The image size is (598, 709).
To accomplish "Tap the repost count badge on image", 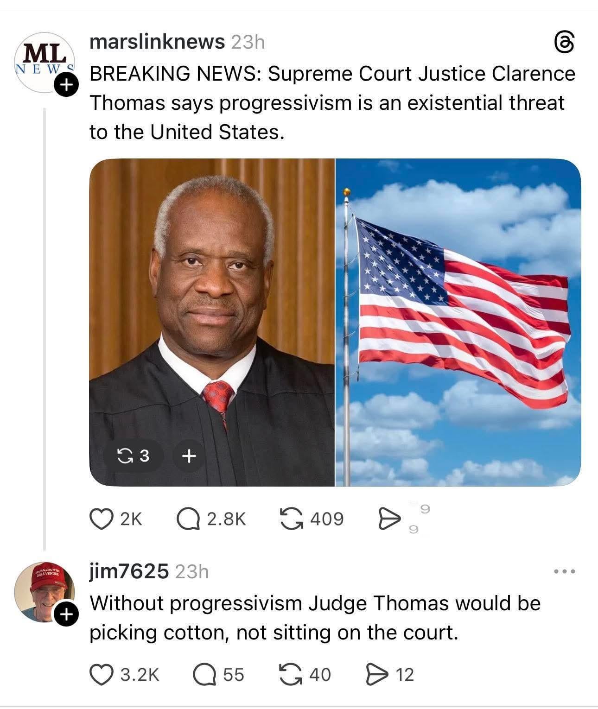I will 134,456.
